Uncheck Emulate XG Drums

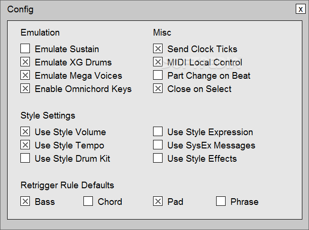[25, 62]
